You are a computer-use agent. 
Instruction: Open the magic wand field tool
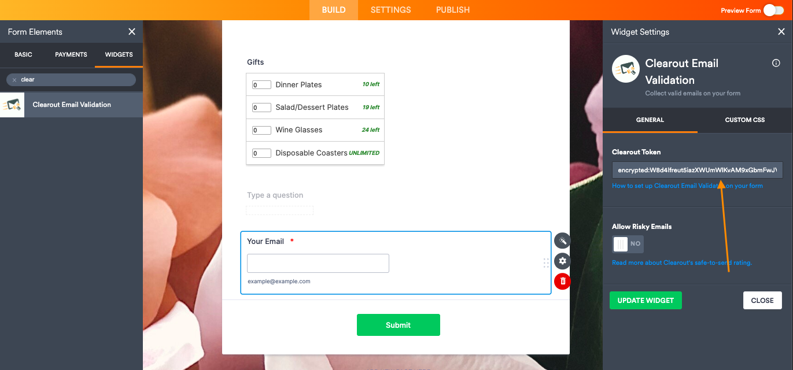coord(562,240)
